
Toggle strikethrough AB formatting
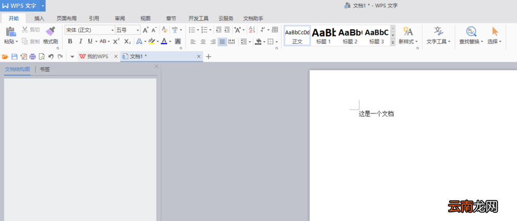pos(102,41)
